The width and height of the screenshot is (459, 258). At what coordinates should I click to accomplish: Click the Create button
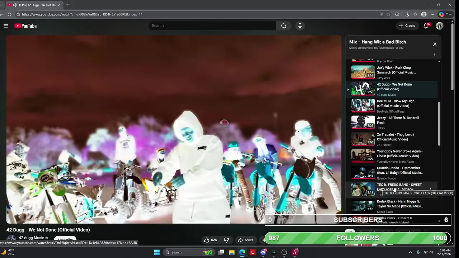tap(407, 26)
